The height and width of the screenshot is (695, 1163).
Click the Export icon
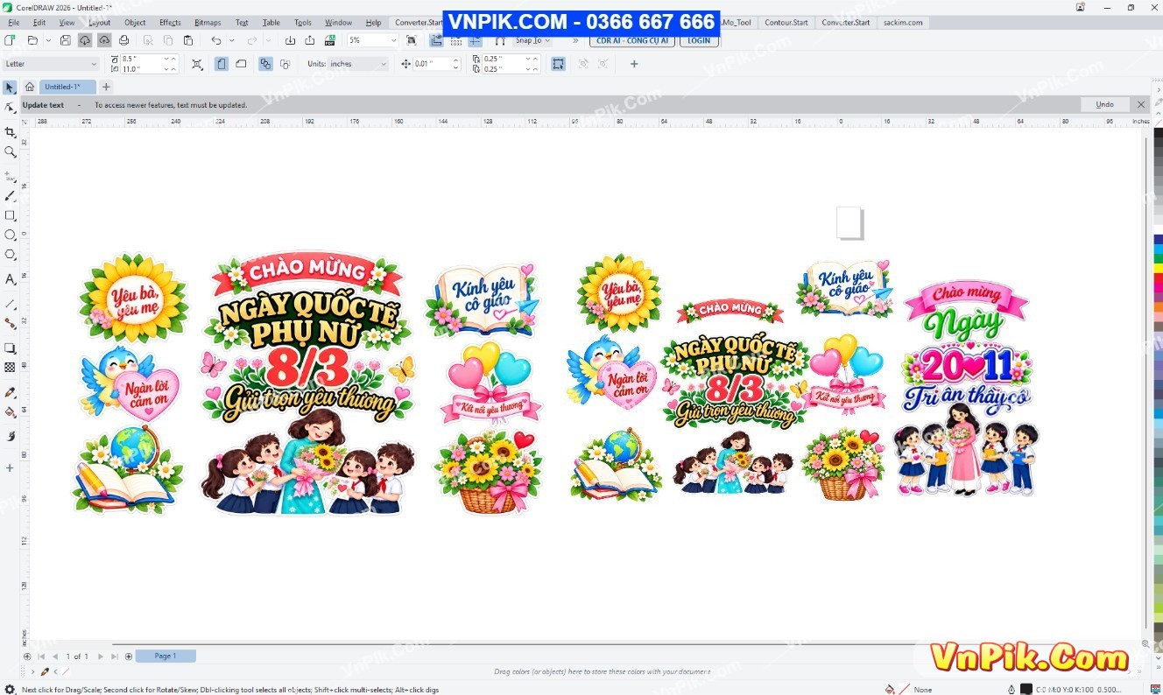click(x=310, y=40)
